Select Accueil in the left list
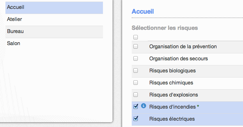The width and height of the screenshot is (243, 127). (x=54, y=8)
